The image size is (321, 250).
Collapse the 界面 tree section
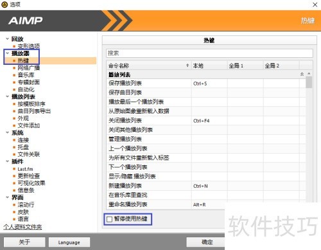point(7,197)
